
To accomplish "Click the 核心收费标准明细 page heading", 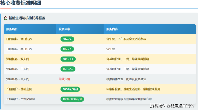I will [x=21, y=3].
